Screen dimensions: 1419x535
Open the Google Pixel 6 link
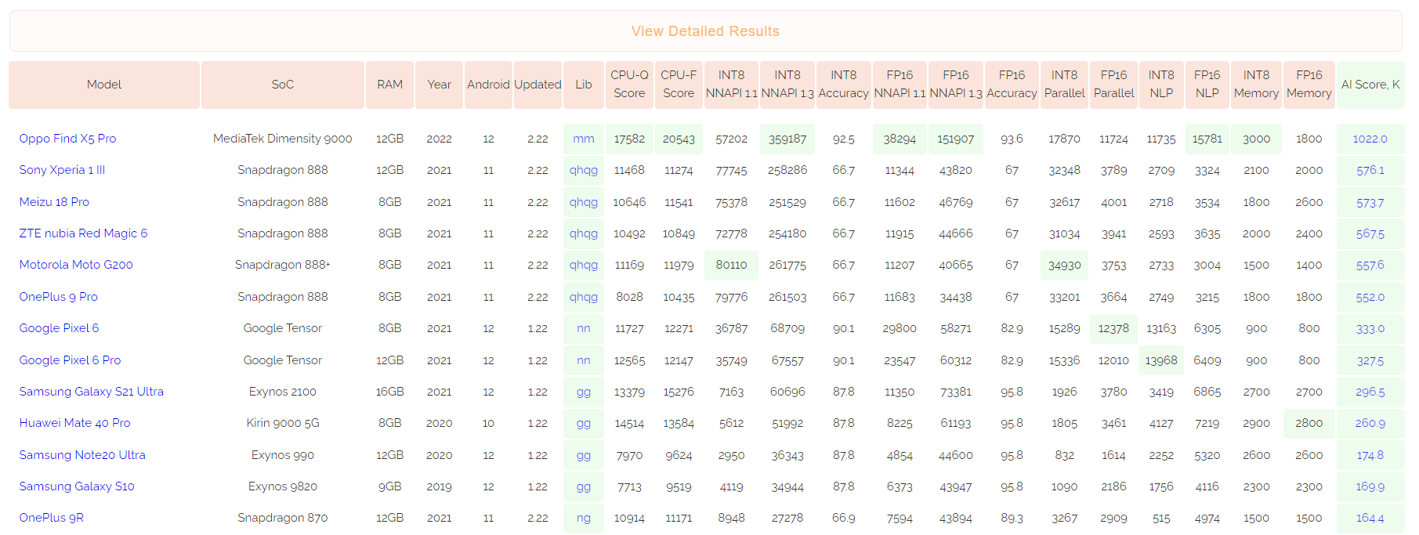coord(59,328)
